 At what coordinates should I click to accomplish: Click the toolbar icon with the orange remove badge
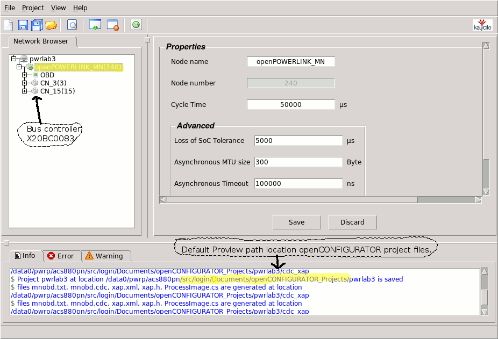[113, 25]
